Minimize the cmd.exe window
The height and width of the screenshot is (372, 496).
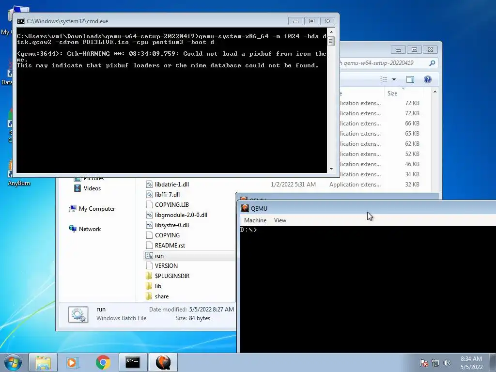point(296,21)
